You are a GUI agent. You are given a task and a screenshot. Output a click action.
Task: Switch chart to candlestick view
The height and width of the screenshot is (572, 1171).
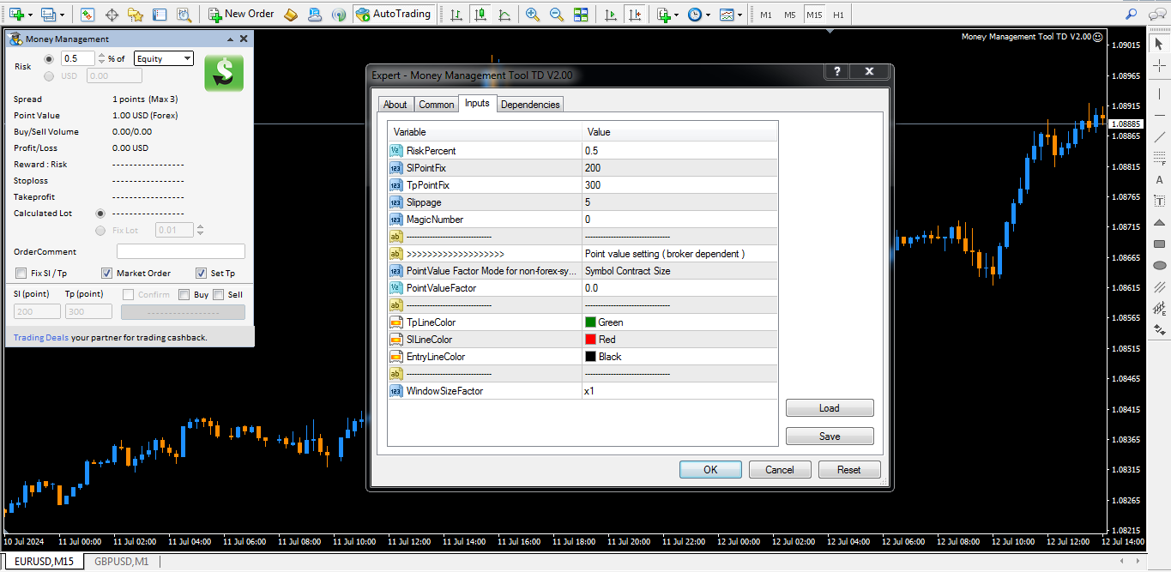click(480, 15)
